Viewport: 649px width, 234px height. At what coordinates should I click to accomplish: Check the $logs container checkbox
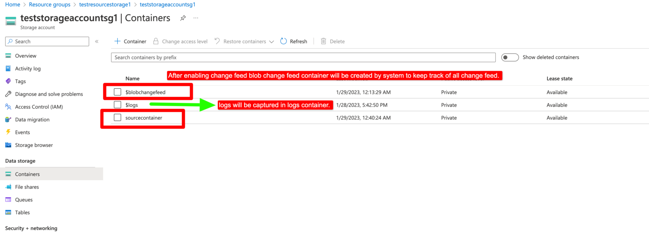coord(118,105)
